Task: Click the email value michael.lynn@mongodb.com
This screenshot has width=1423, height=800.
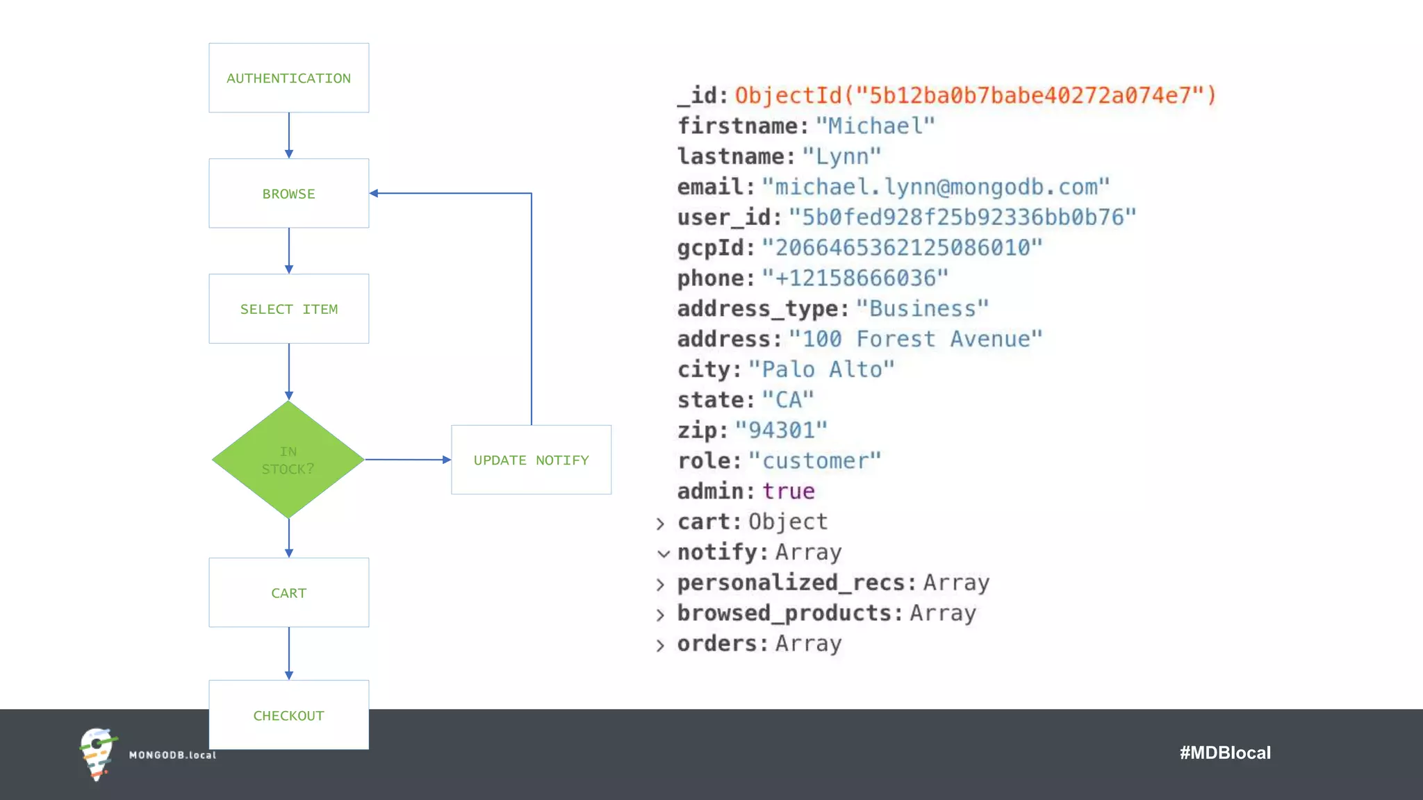Action: click(x=935, y=187)
